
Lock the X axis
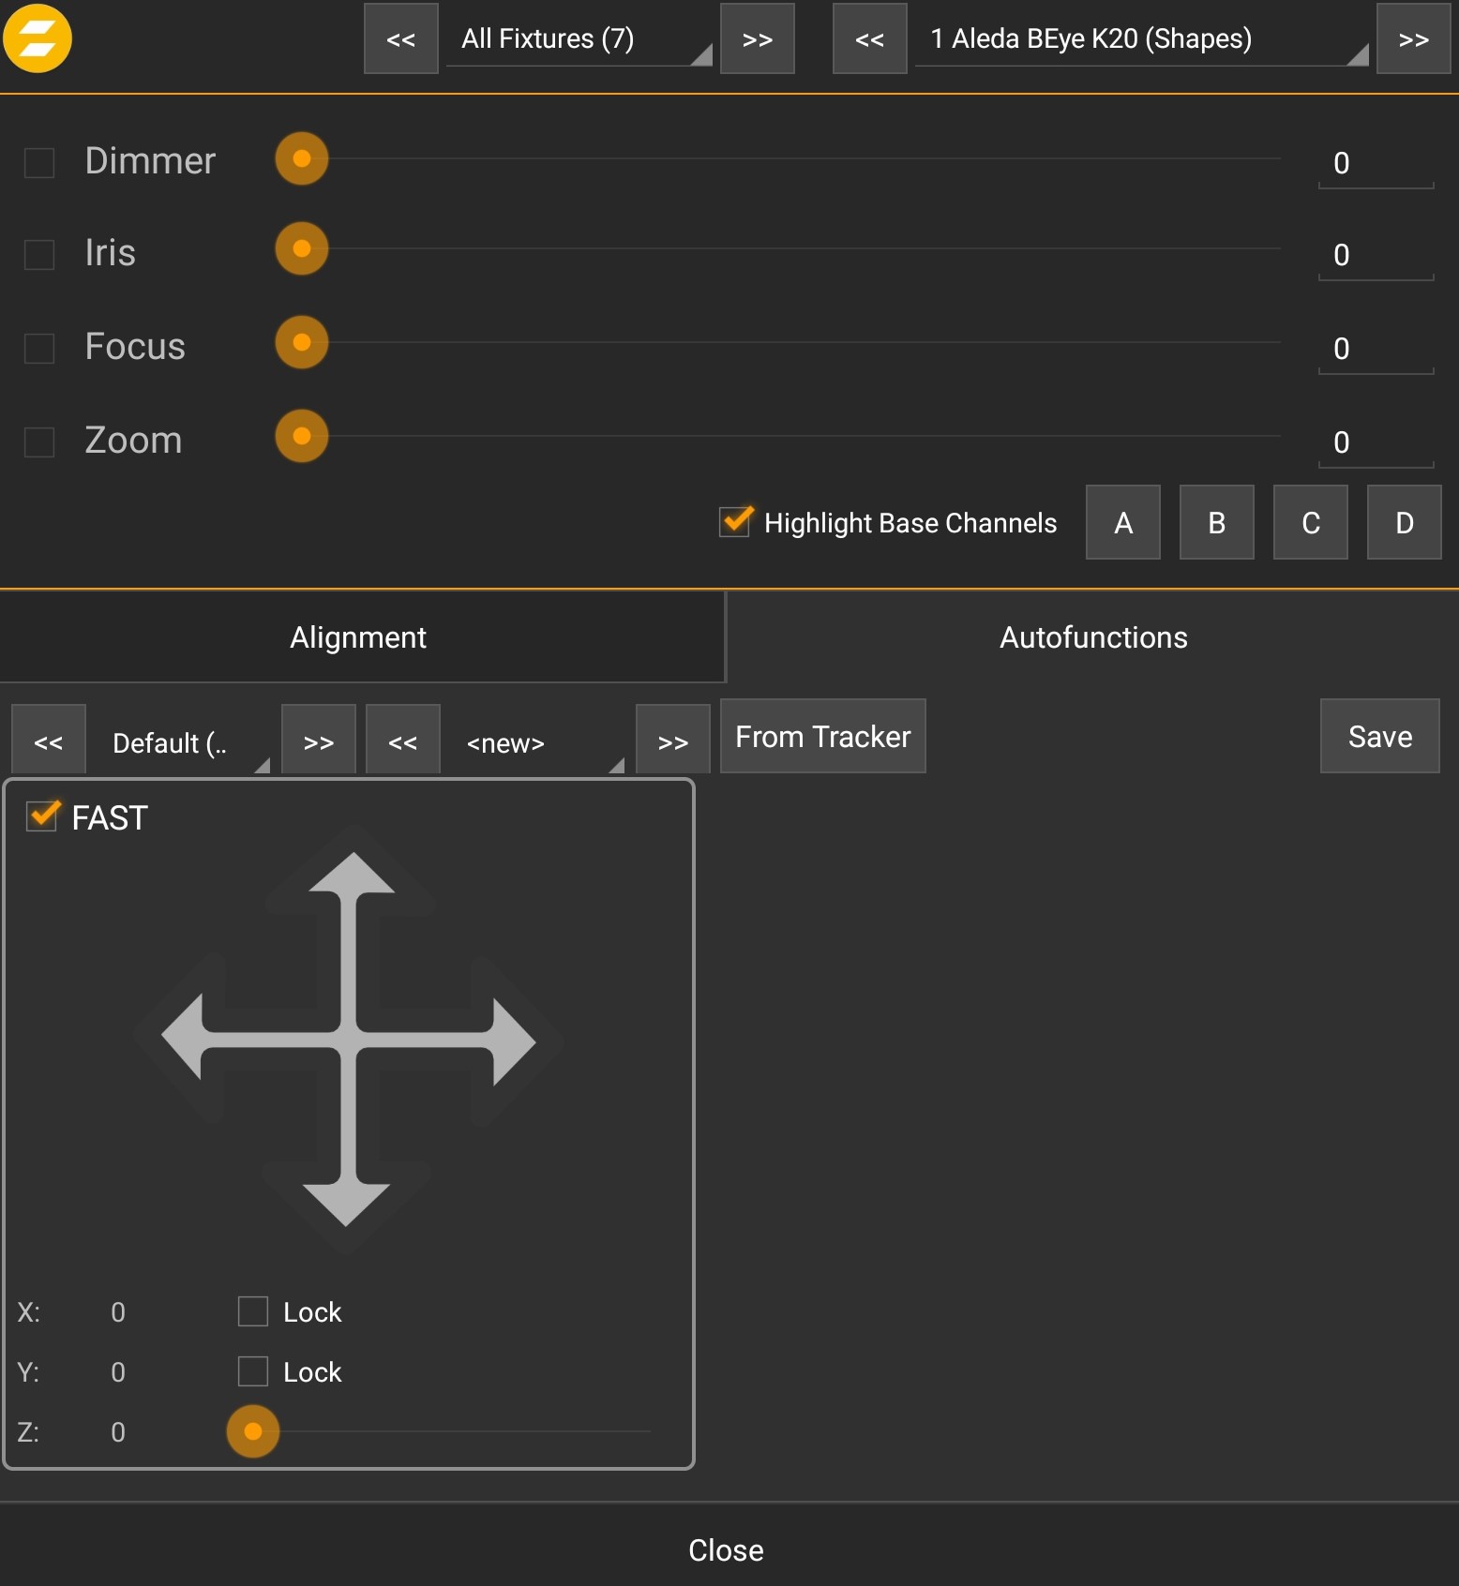[253, 1311]
